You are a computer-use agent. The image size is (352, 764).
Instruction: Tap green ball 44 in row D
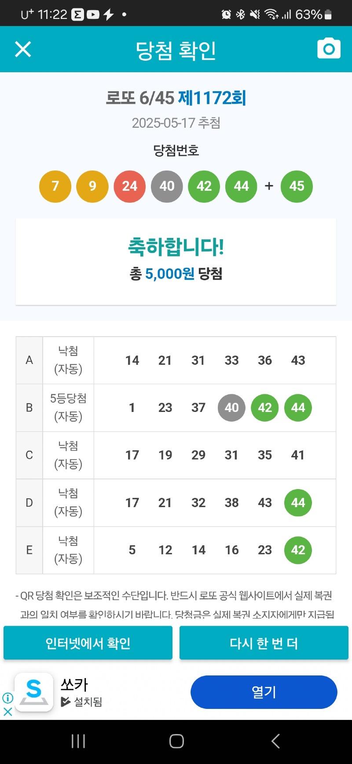pos(298,503)
